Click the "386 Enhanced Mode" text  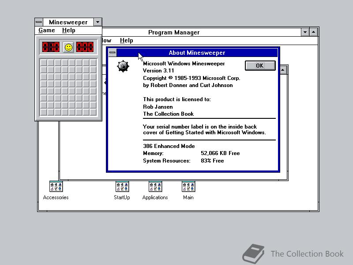169,146
